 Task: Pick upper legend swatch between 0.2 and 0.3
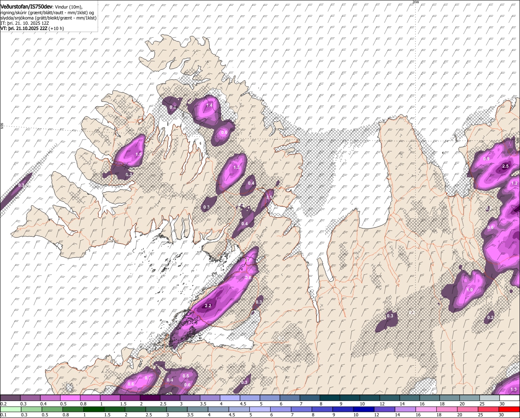(10, 398)
